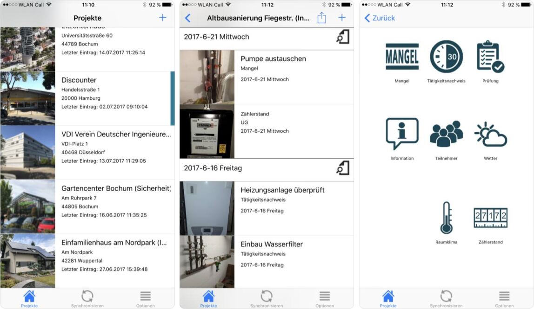Open the Information speech bubble icon
534x309 pixels.
(x=402, y=134)
